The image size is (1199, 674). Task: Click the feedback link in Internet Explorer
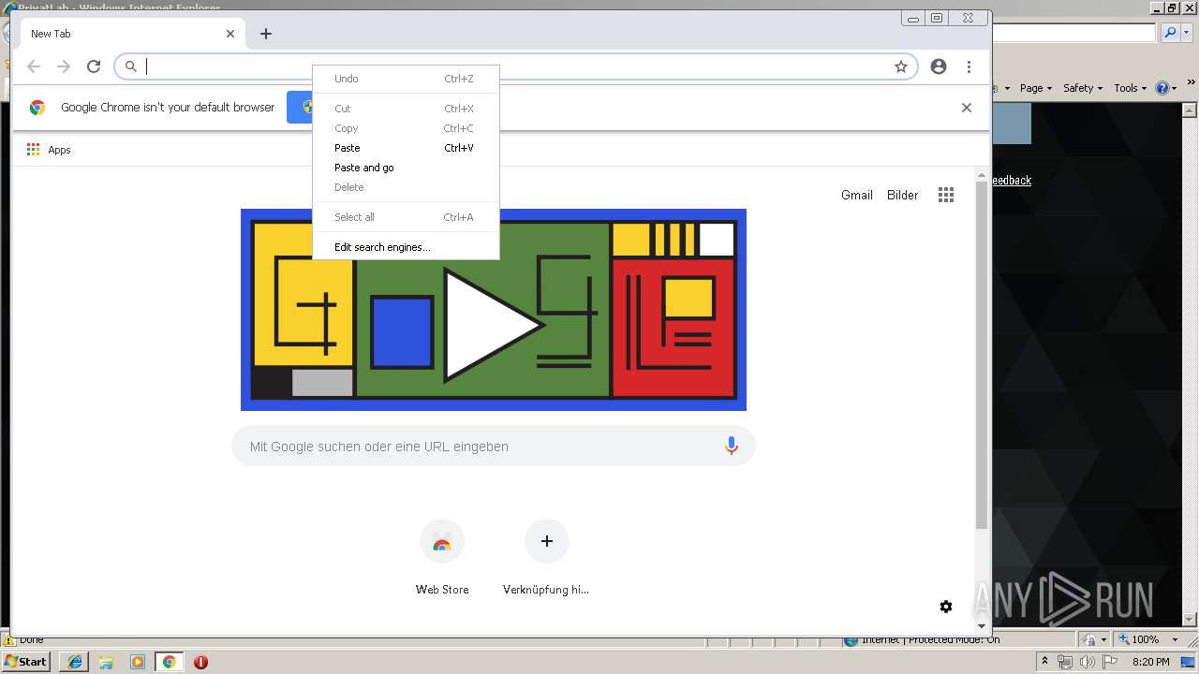1011,181
